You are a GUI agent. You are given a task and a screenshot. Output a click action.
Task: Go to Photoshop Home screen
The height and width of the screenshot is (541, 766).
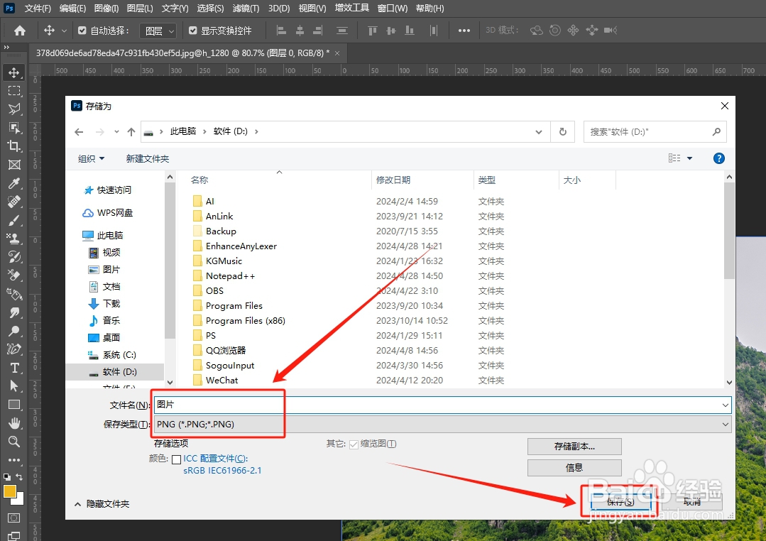[x=20, y=31]
